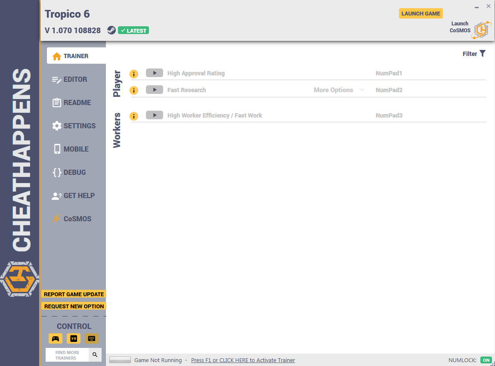Click the search magnifier for more trainers
The width and height of the screenshot is (495, 366).
[x=95, y=355]
